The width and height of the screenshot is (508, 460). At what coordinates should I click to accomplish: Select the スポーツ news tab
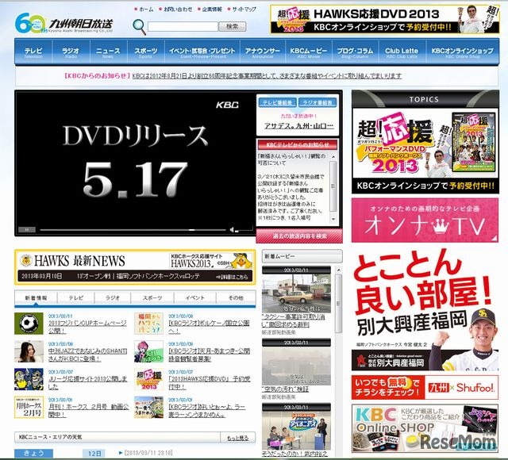click(x=152, y=298)
